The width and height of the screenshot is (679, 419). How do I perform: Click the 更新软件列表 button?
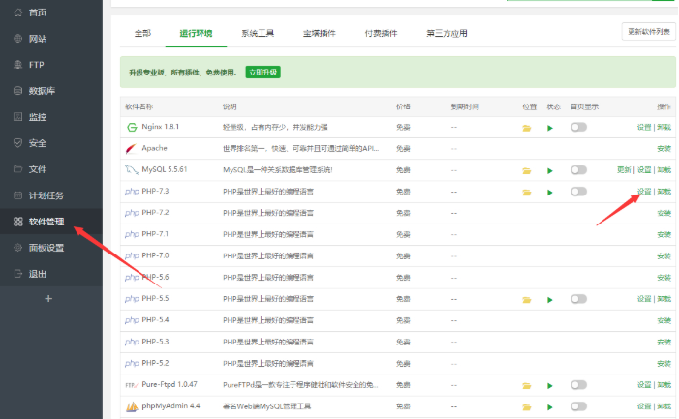coord(648,32)
